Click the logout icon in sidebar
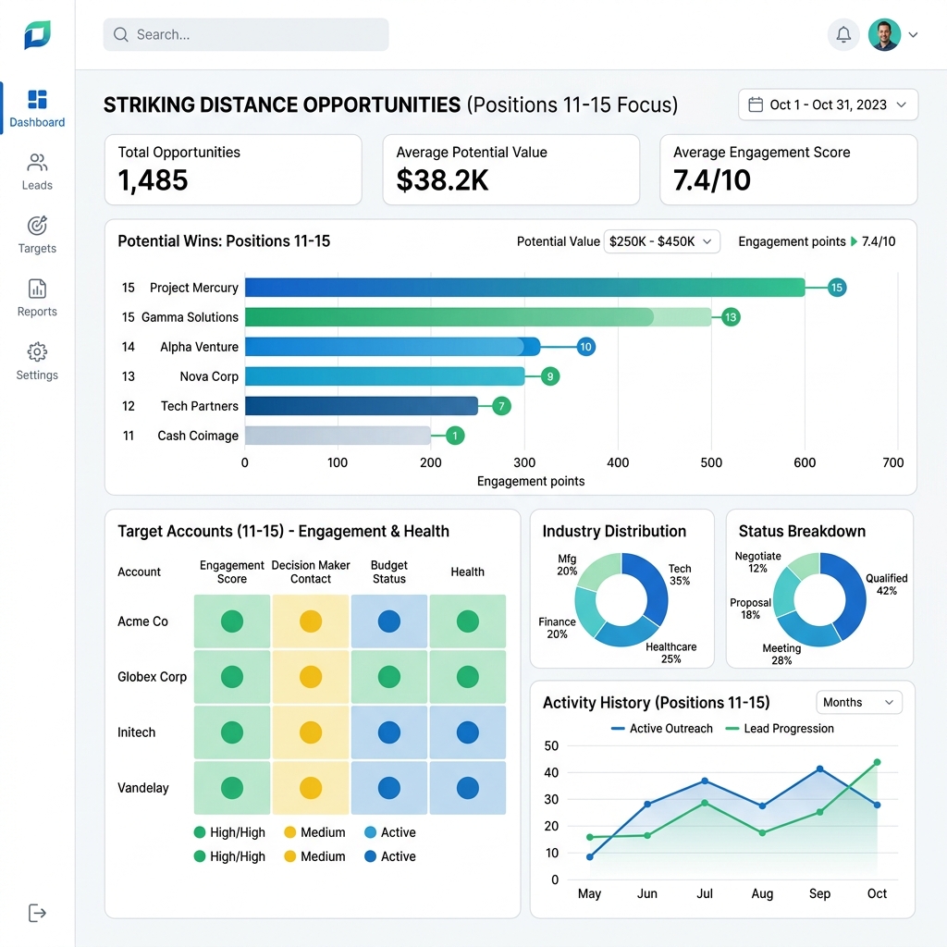 click(x=37, y=913)
